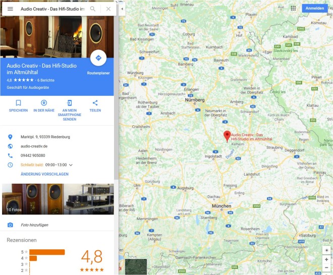Click the my location button
The height and width of the screenshot is (275, 333).
326,250
